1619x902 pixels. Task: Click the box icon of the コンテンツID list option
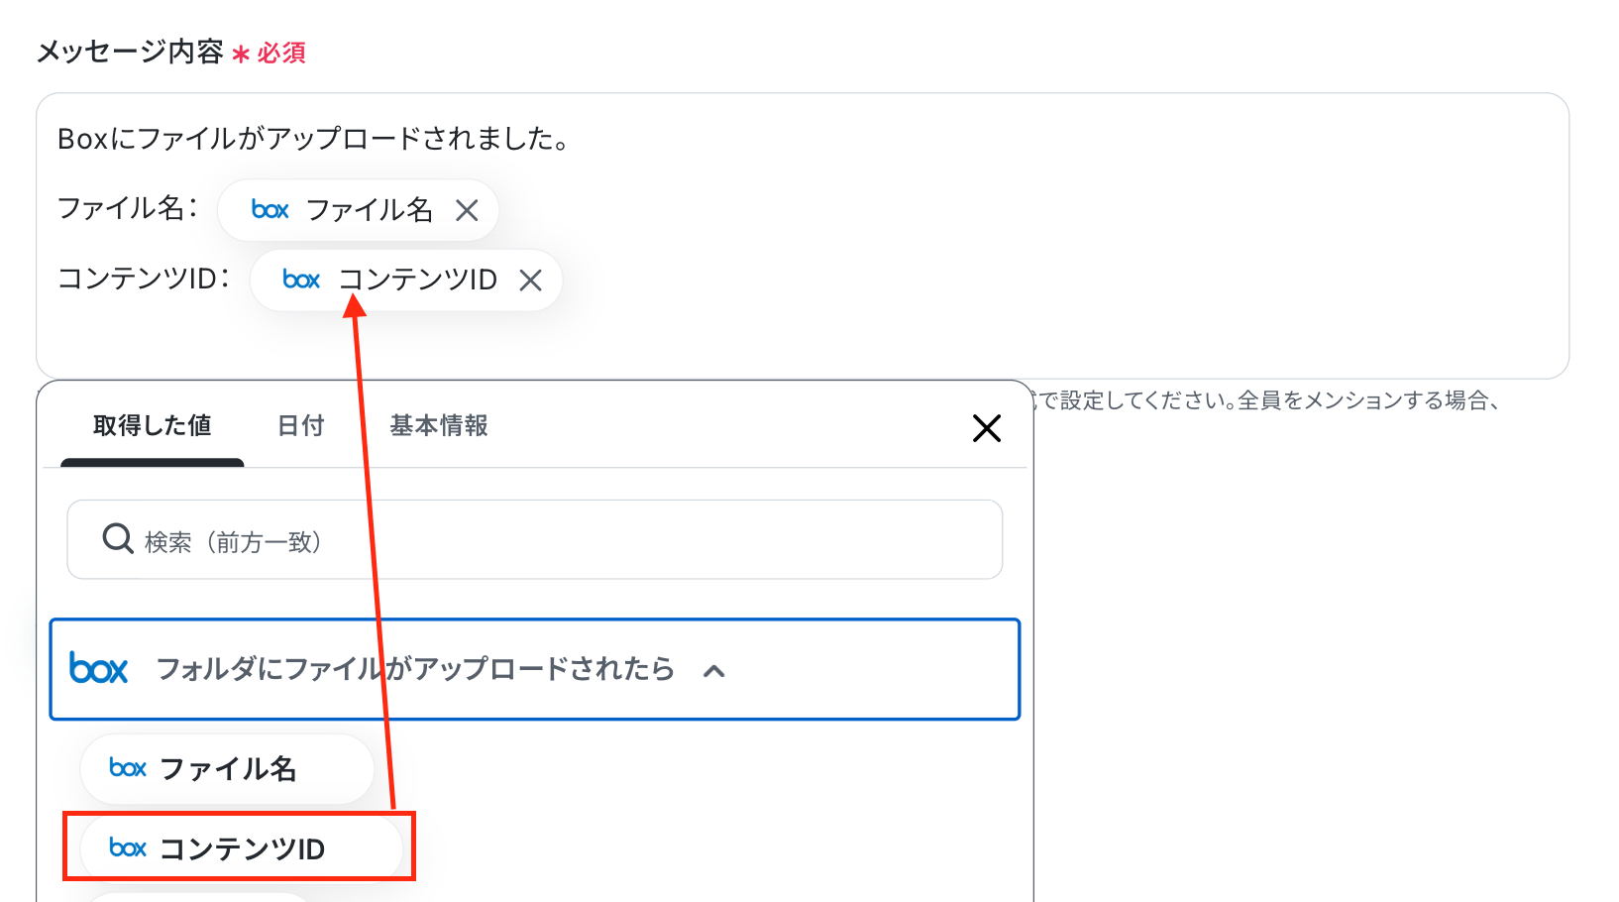pos(128,848)
